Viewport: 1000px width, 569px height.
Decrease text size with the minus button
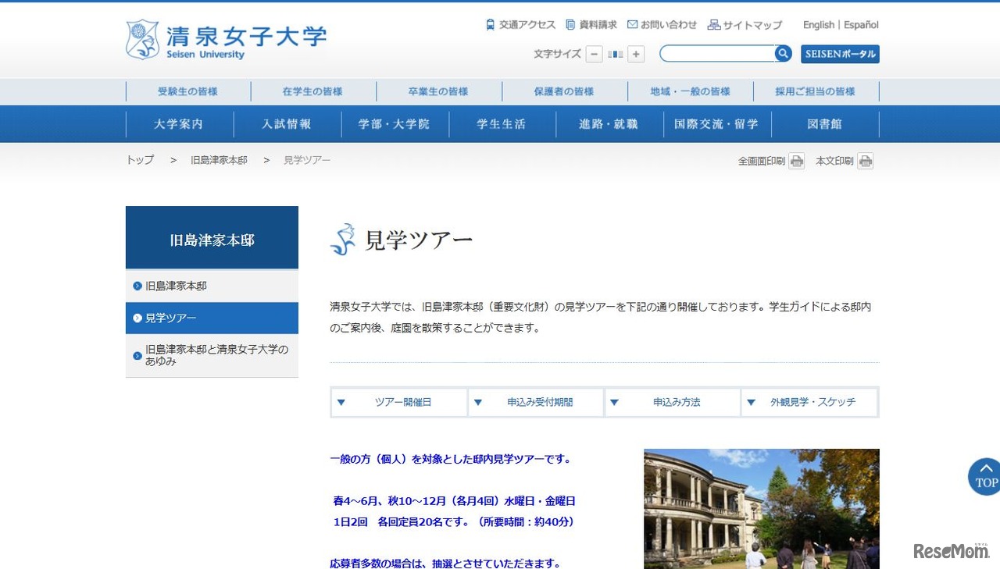coord(594,54)
